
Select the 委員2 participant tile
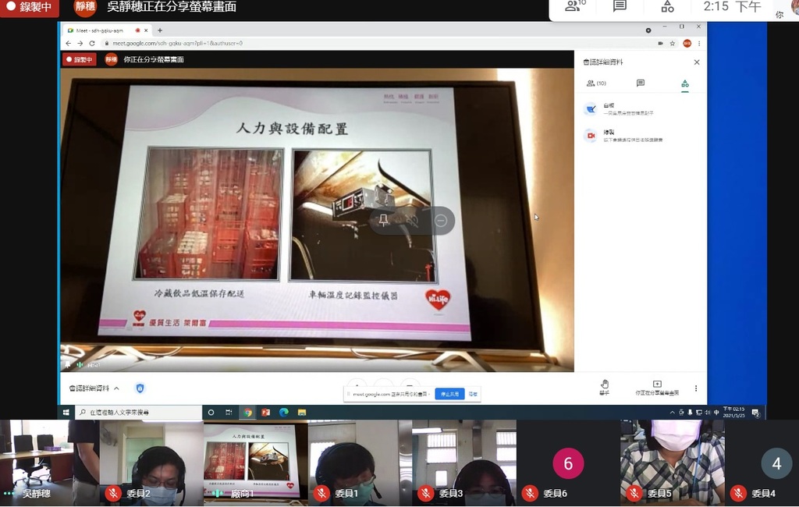tap(151, 463)
